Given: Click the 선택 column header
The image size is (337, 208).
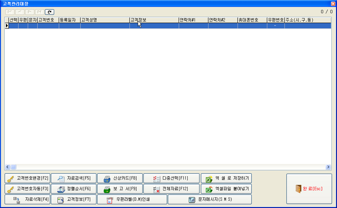Looking at the screenshot, I should [x=13, y=20].
